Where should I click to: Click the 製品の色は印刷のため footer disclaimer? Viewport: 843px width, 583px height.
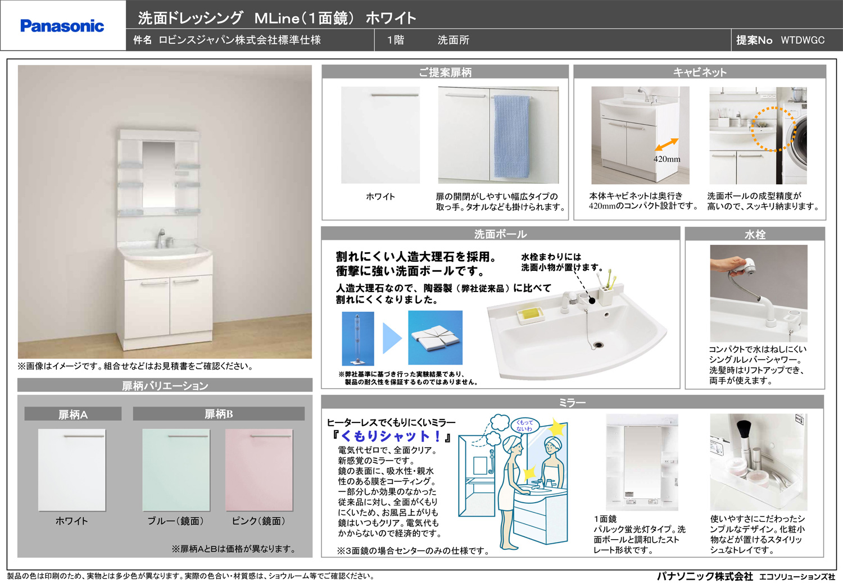point(190,576)
